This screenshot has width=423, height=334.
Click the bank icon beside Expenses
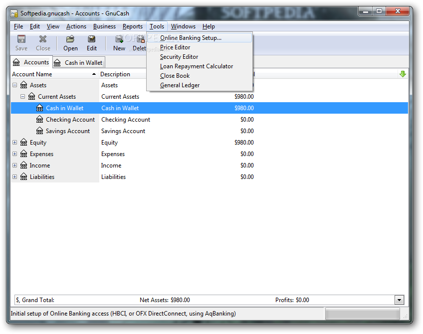[24, 154]
